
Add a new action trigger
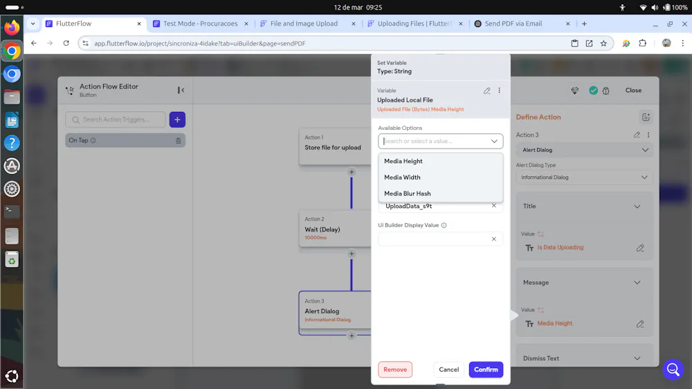tap(177, 120)
